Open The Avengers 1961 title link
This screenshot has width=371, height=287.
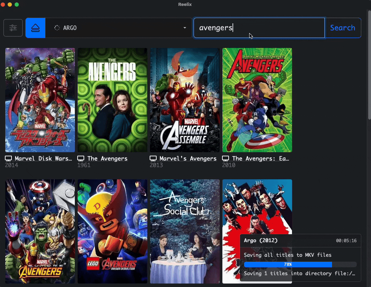tap(108, 158)
